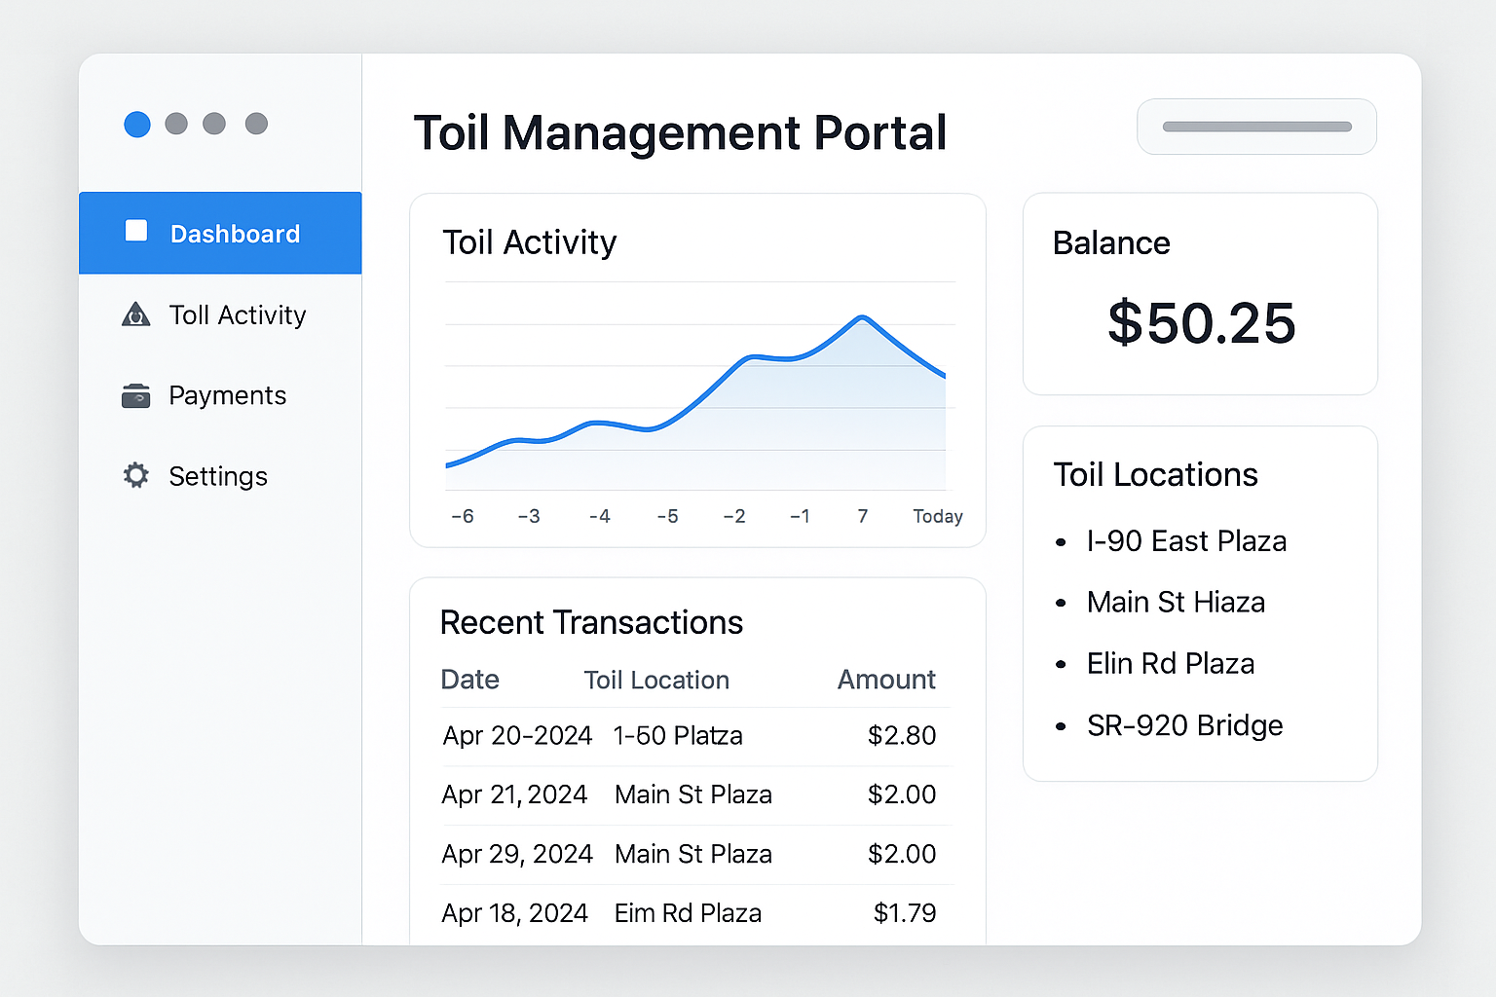
Task: Open the Settings menu item
Action: 218,475
